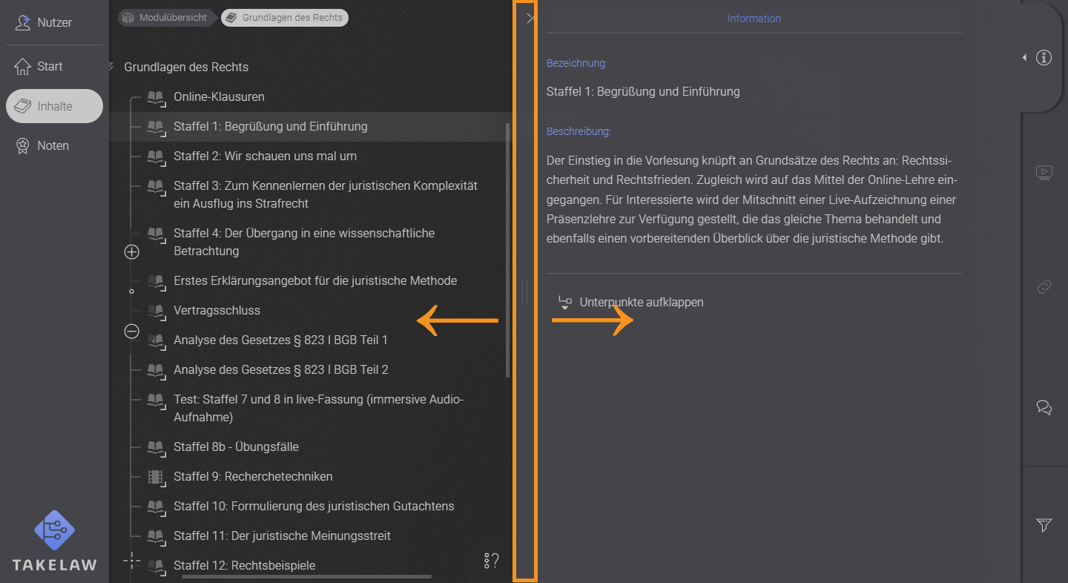
Task: Select the book icon beside Staffel 2
Action: pyautogui.click(x=156, y=156)
